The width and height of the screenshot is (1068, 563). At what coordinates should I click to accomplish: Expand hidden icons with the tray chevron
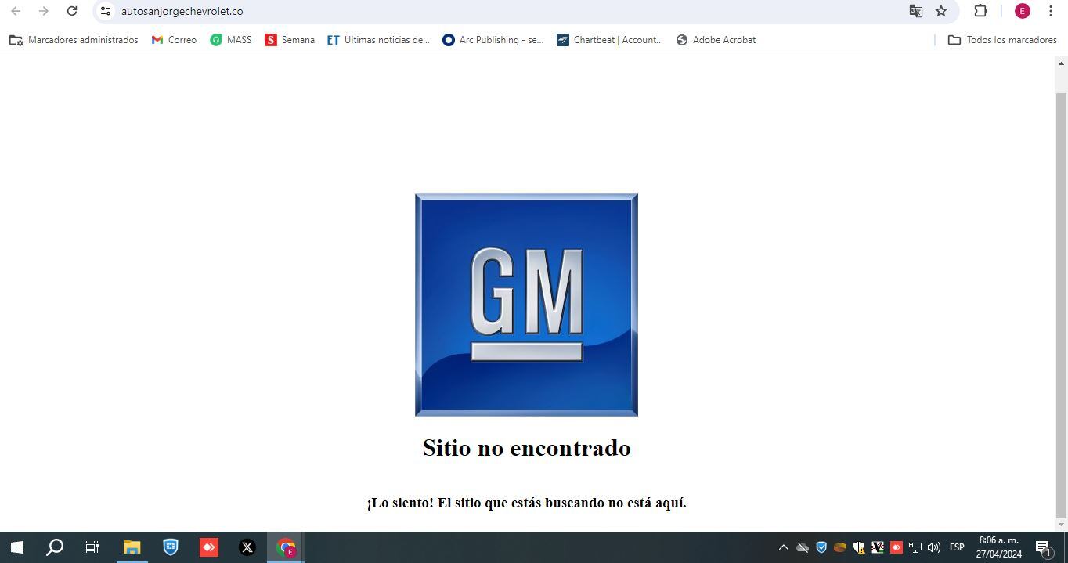point(783,547)
